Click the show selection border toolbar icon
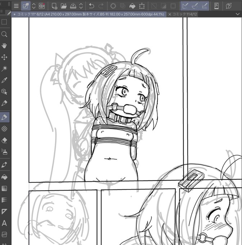242x245 pixels. tap(173, 6)
